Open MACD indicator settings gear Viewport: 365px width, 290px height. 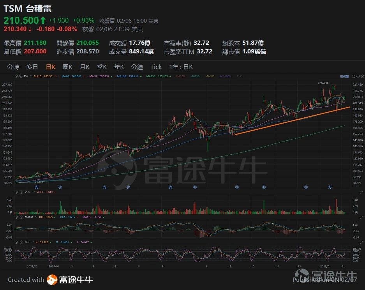16,217
